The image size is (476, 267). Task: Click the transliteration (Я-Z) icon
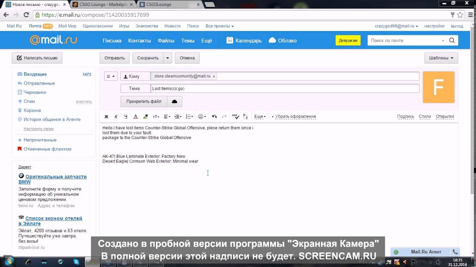coord(245,116)
